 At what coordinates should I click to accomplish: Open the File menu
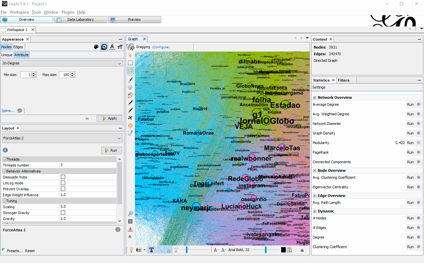[x=4, y=12]
